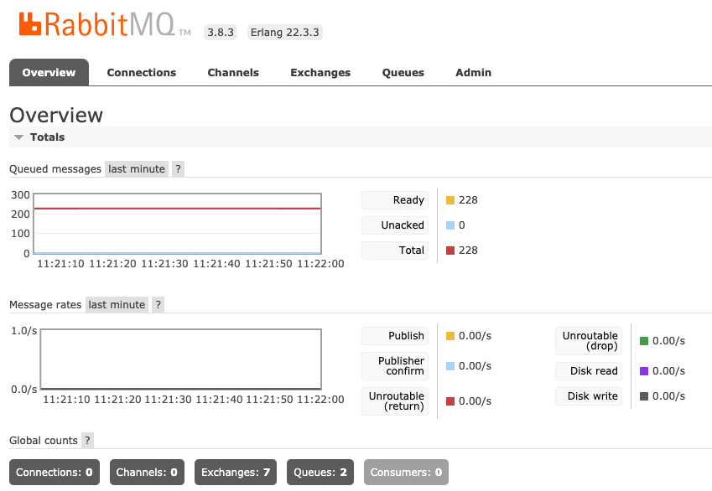The height and width of the screenshot is (491, 712).
Task: Click the Publish rate 0.00/s value
Action: [x=475, y=336]
